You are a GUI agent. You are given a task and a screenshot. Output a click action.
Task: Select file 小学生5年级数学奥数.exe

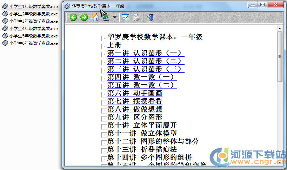pyautogui.click(x=31, y=36)
